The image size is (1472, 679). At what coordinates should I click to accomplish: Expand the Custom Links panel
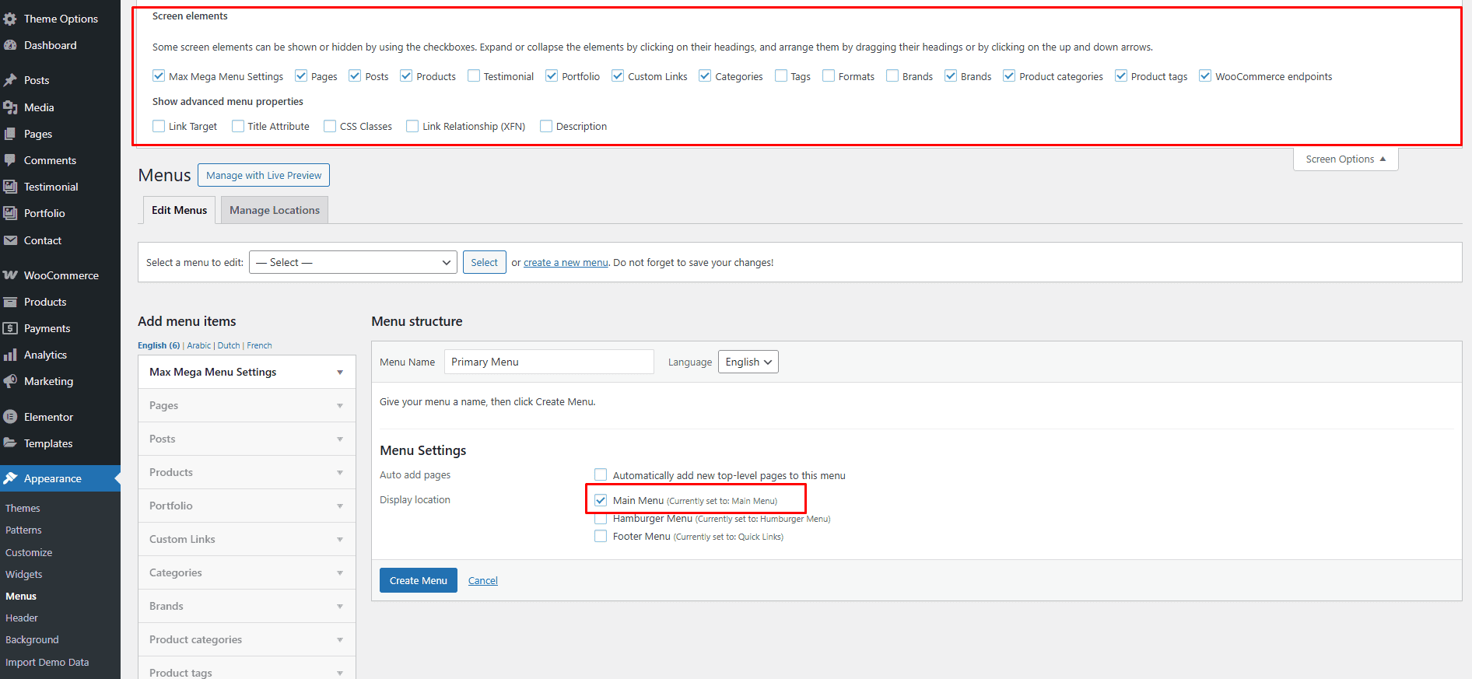(x=247, y=539)
